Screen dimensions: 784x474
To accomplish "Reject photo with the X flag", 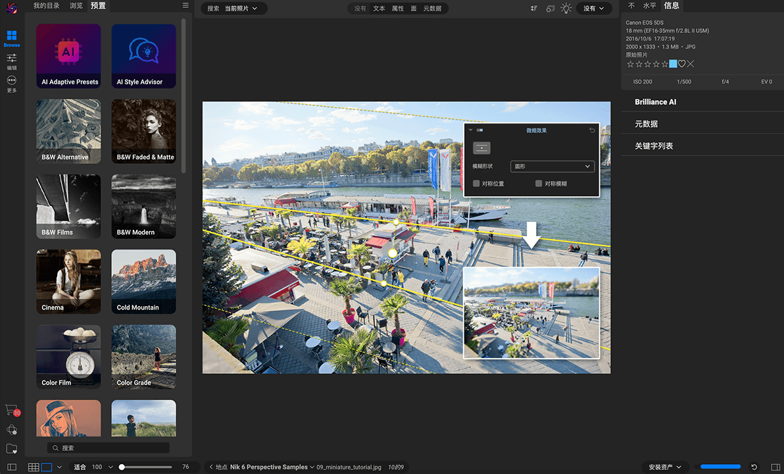I will tap(691, 64).
